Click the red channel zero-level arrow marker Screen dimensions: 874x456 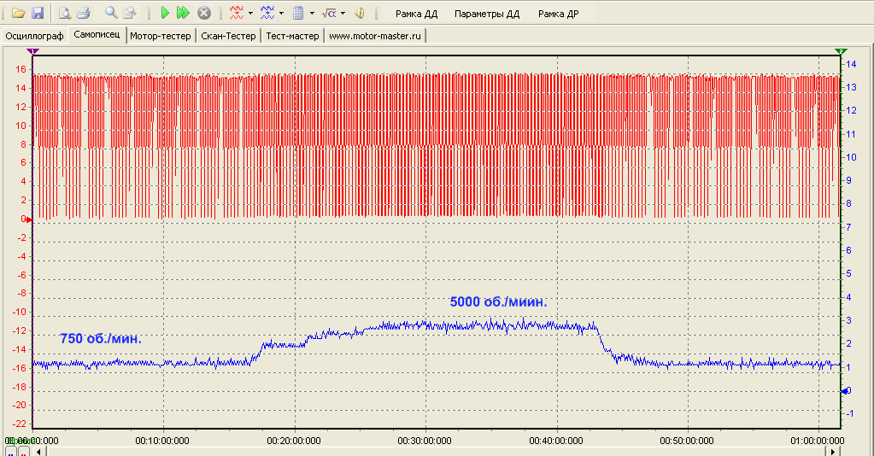pos(29,219)
